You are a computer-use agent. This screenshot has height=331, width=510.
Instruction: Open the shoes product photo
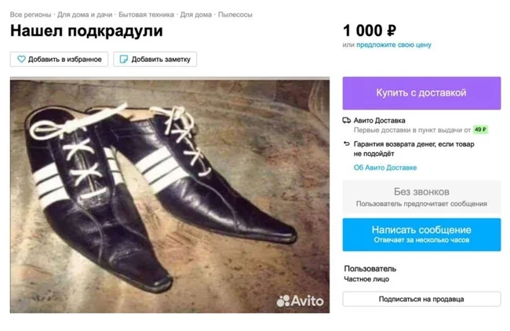pos(169,195)
